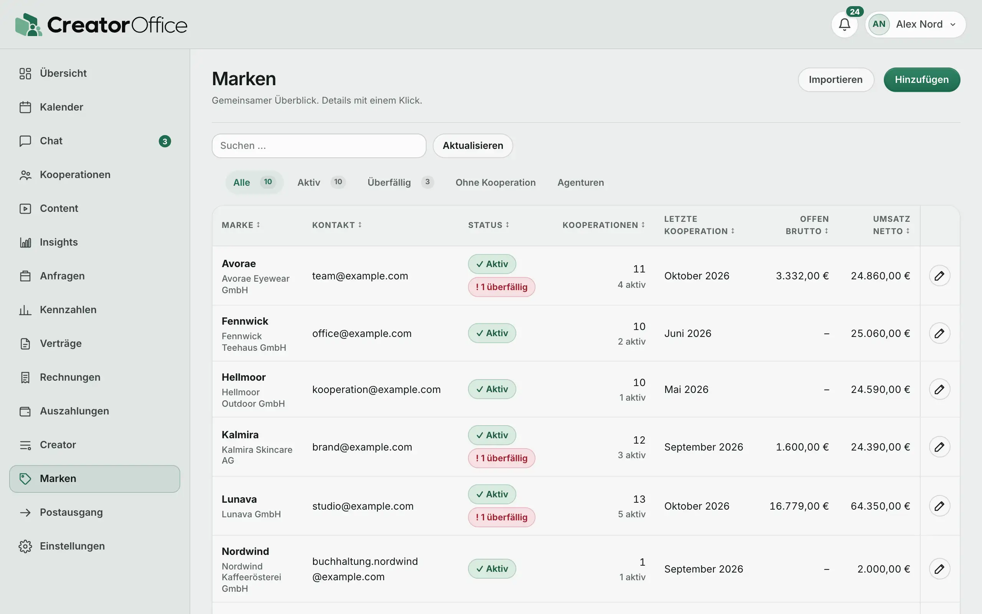
Task: Open Chat with 3 unread
Action: pyautogui.click(x=94, y=141)
